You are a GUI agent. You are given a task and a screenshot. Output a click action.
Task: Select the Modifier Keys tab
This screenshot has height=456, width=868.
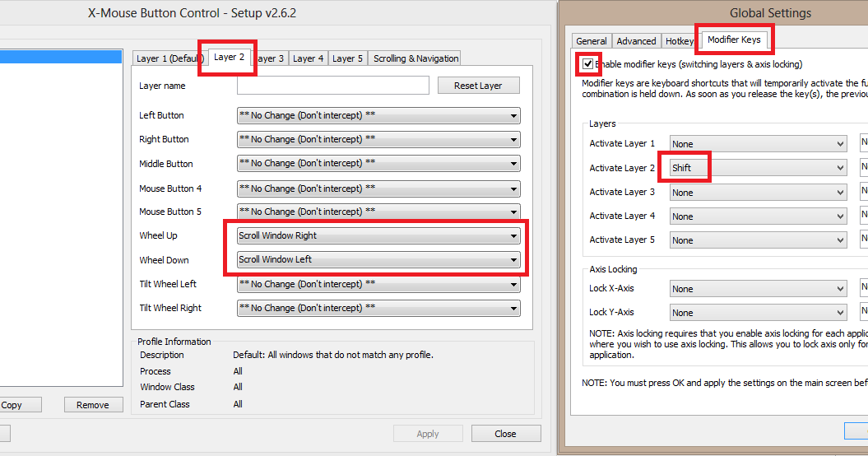tap(734, 40)
